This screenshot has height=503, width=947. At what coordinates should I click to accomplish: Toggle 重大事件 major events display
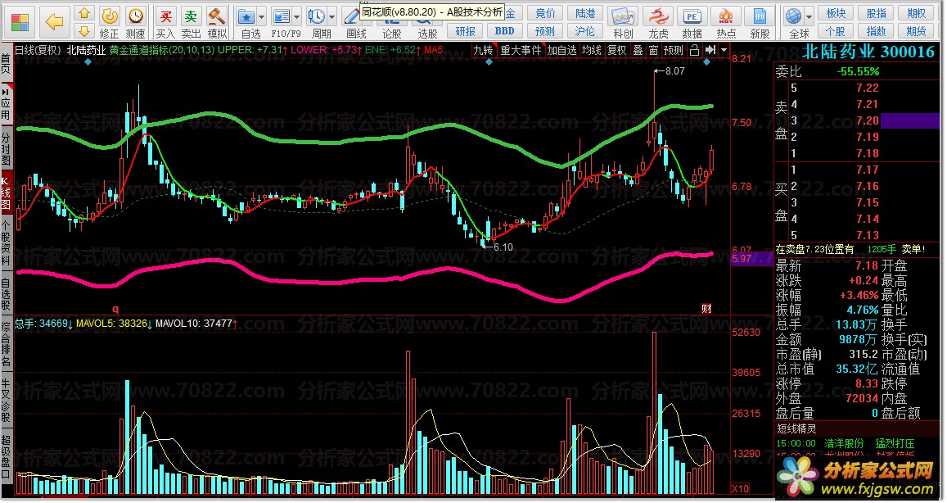pyautogui.click(x=521, y=50)
